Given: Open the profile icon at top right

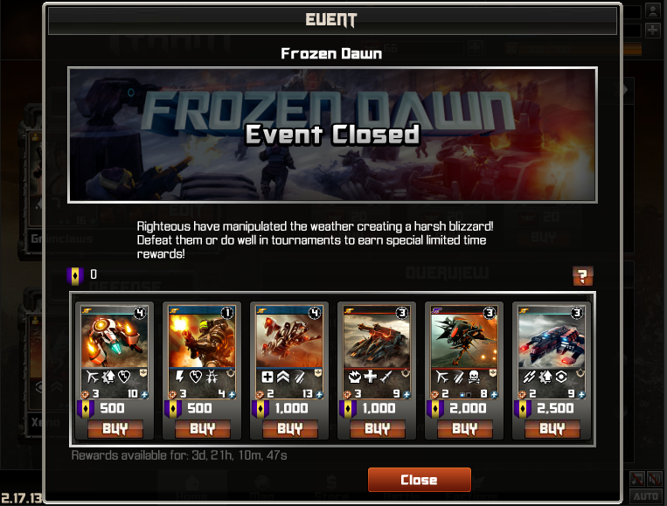Looking at the screenshot, I should point(653,10).
